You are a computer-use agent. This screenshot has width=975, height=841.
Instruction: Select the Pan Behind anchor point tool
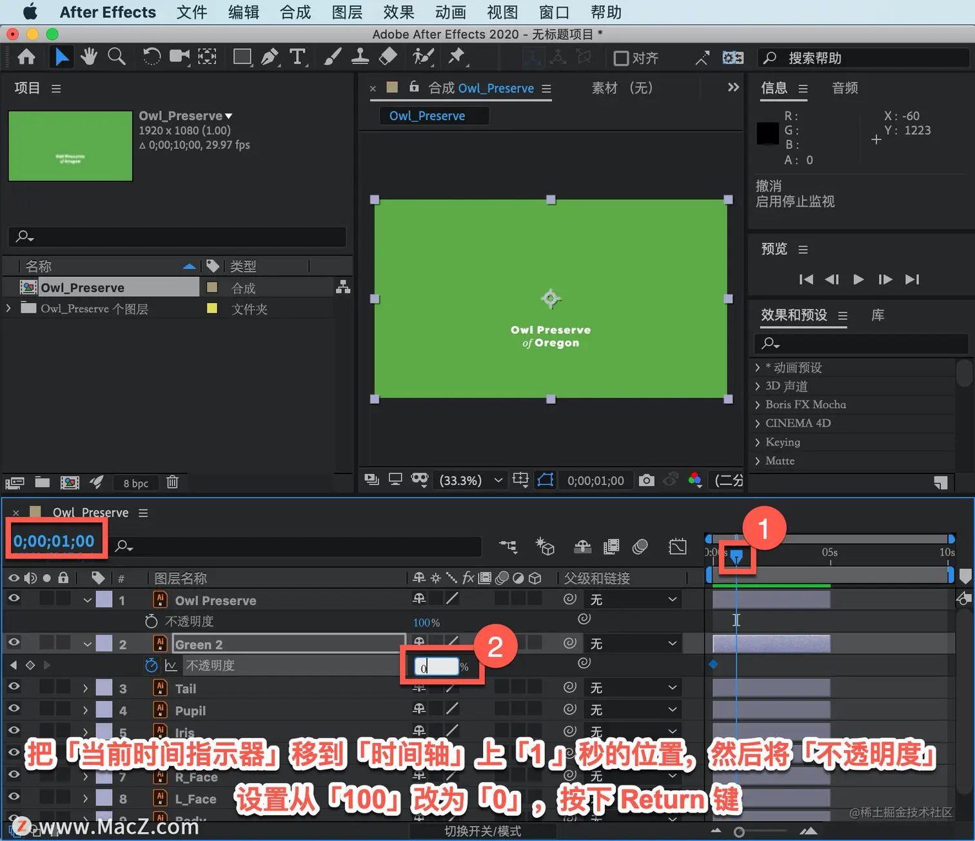coord(207,57)
